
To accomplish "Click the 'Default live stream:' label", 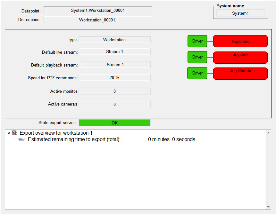I will pyautogui.click(x=60, y=52).
